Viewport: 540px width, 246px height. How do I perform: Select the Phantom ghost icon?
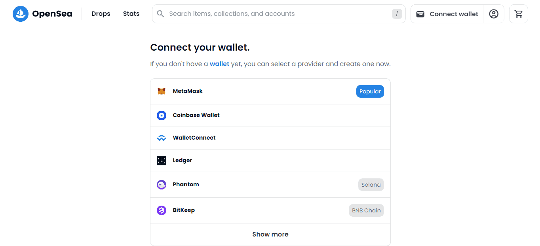tap(162, 184)
